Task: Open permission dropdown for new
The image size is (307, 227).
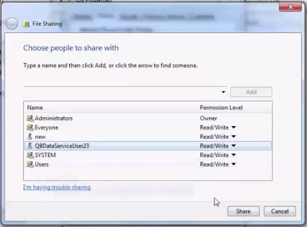Action: [233, 137]
